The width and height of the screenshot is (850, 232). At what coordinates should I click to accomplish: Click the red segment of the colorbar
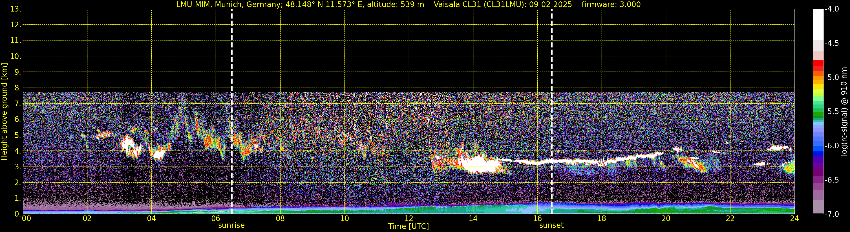818,63
